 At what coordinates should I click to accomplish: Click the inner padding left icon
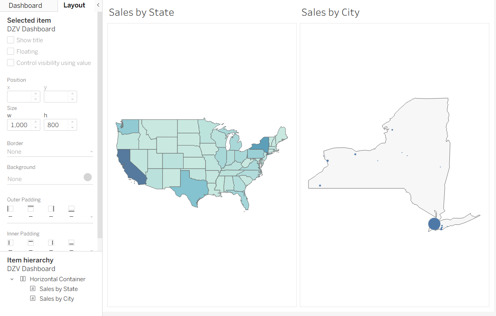point(10,243)
